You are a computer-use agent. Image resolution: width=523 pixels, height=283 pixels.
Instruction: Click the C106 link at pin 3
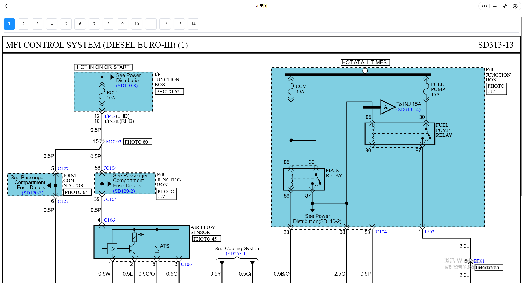point(186,264)
